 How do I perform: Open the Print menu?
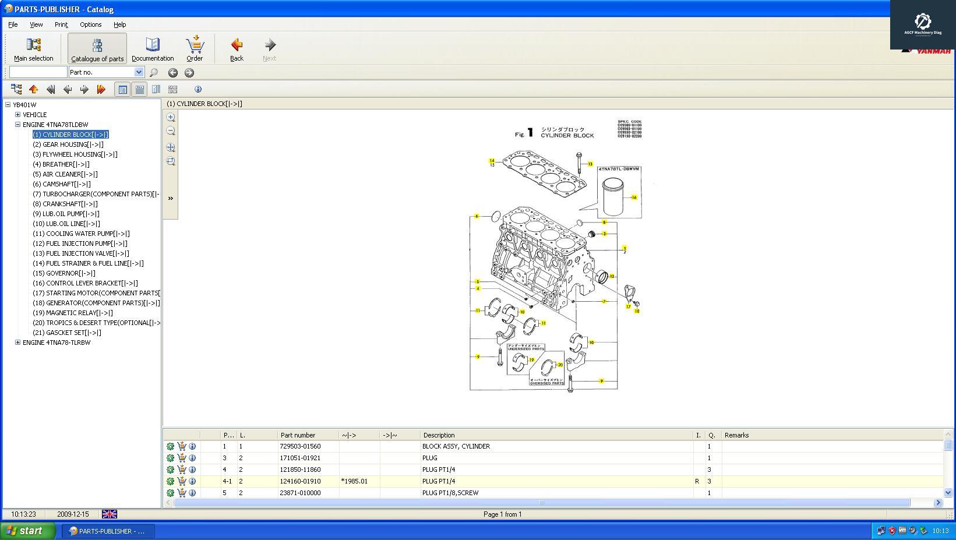click(61, 24)
